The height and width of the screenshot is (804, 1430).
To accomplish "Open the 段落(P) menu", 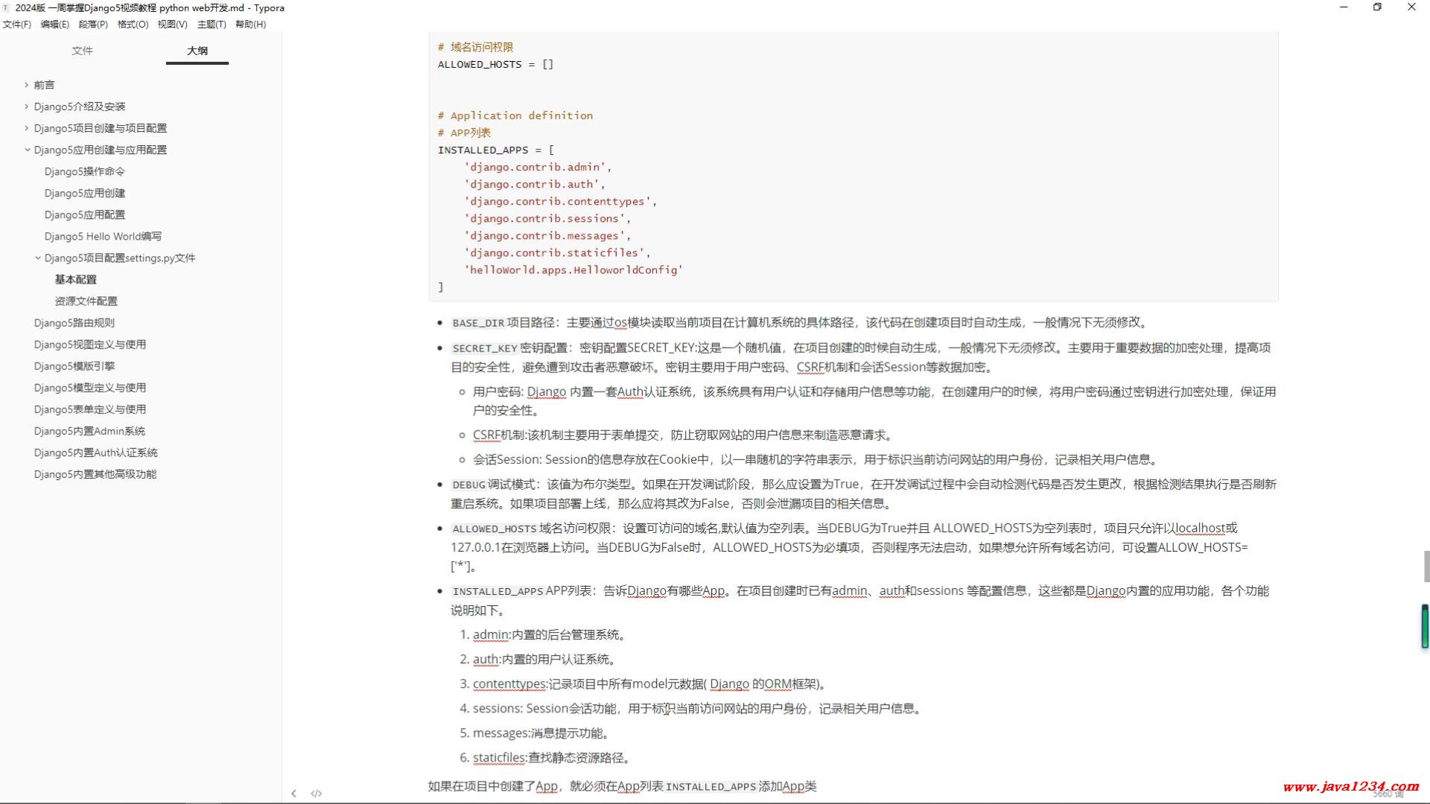I will (93, 25).
